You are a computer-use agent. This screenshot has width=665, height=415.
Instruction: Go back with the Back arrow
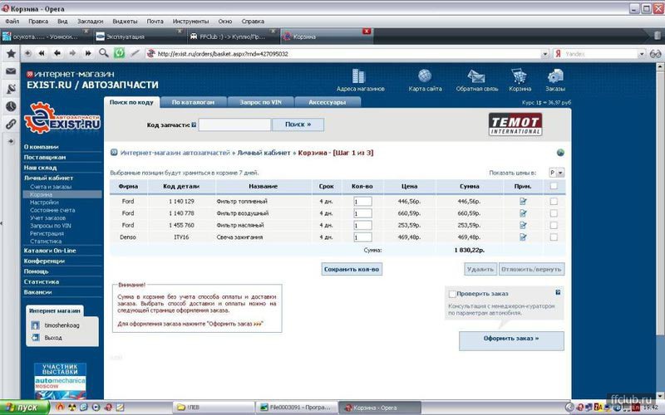click(x=57, y=53)
